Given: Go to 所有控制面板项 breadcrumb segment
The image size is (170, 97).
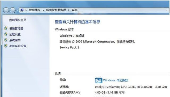Looking at the screenshot, I should pos(56,10).
